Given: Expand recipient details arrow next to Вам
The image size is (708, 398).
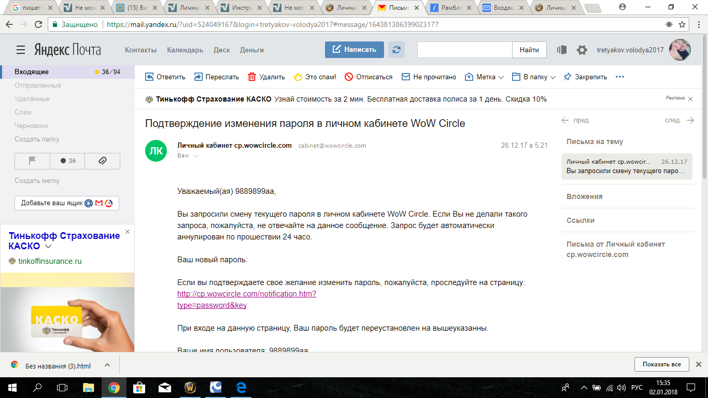Looking at the screenshot, I should coord(196,156).
